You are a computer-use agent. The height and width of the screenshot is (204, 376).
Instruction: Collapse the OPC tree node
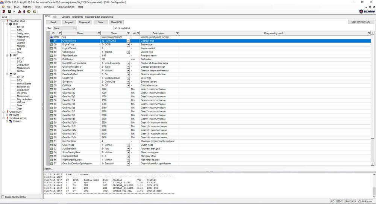click(7, 24)
